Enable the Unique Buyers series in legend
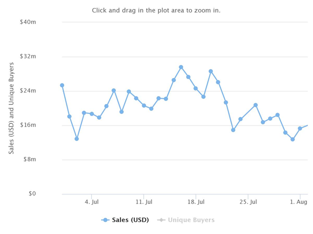Viewport: 313px width, 234px height. 186,220
